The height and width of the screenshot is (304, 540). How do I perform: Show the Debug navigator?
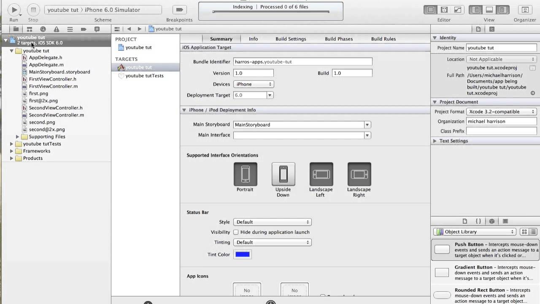[70, 29]
